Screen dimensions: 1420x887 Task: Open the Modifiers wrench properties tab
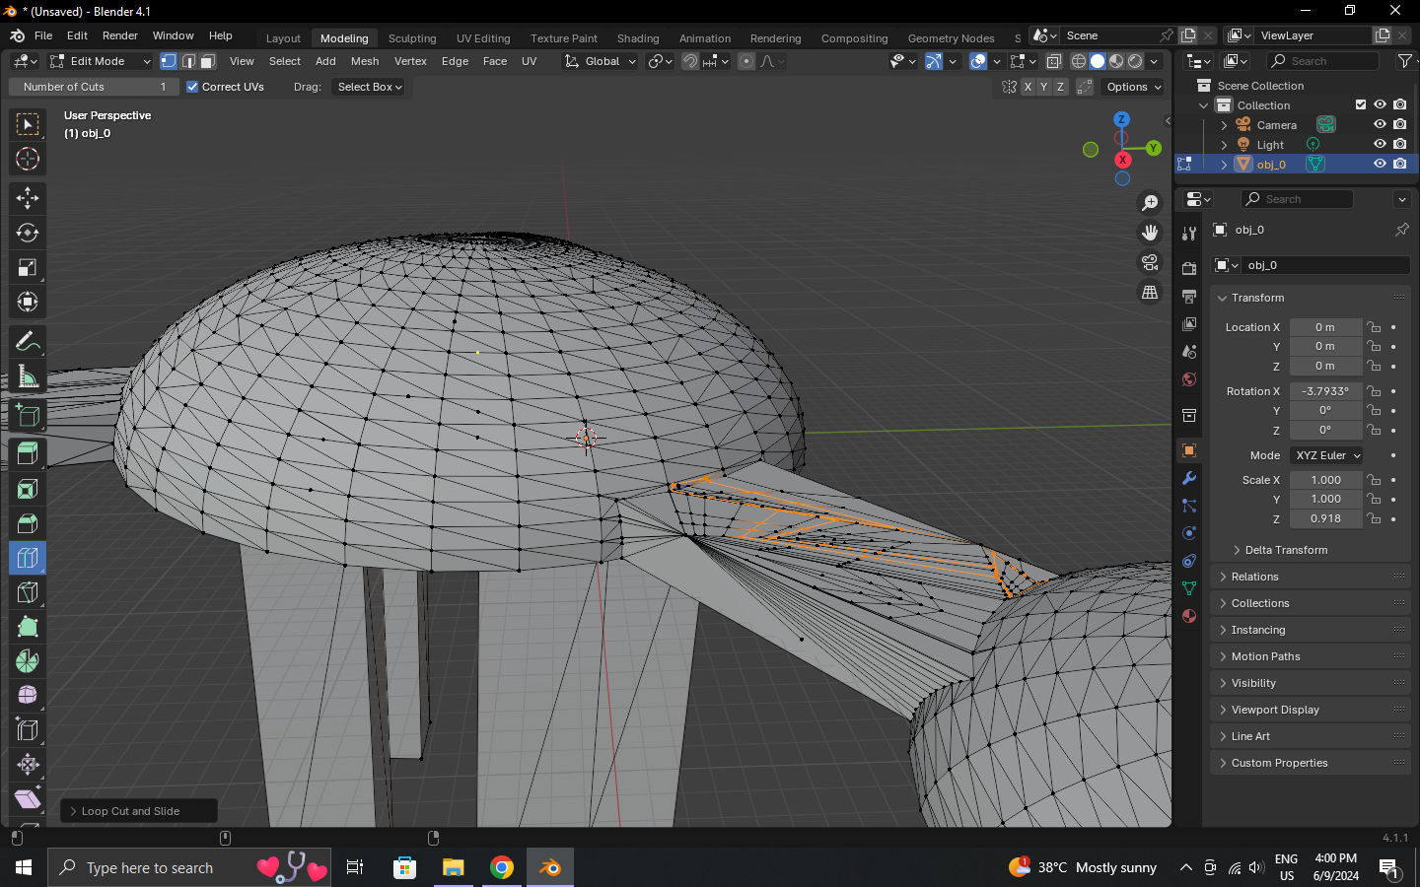[x=1189, y=478]
